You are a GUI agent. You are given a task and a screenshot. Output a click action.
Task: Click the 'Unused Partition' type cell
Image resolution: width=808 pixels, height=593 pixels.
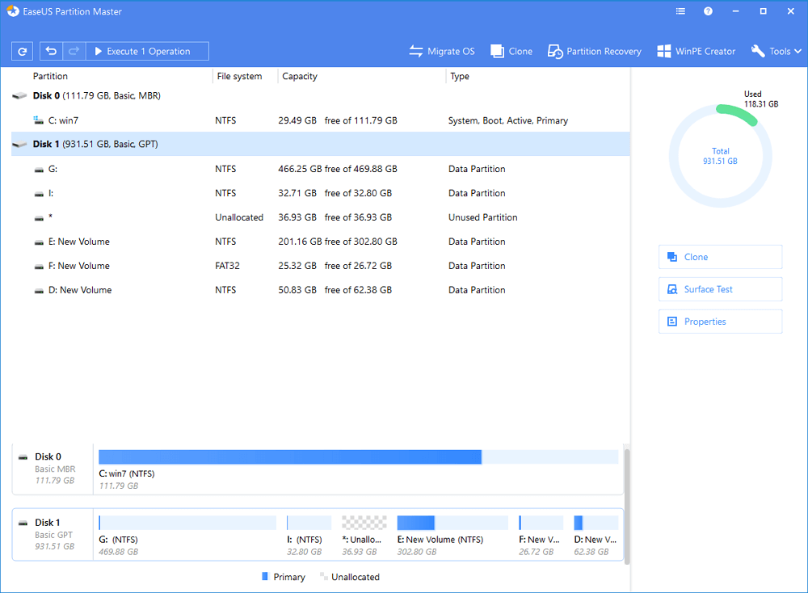483,217
